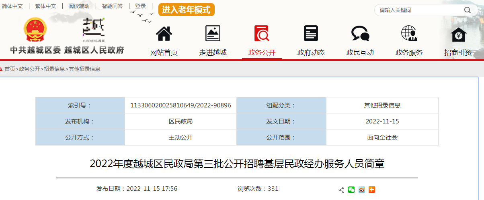Image resolution: width=484 pixels, height=200 pixels.
Task: Click breadcrumb 其他招录信息
Action: (x=84, y=69)
